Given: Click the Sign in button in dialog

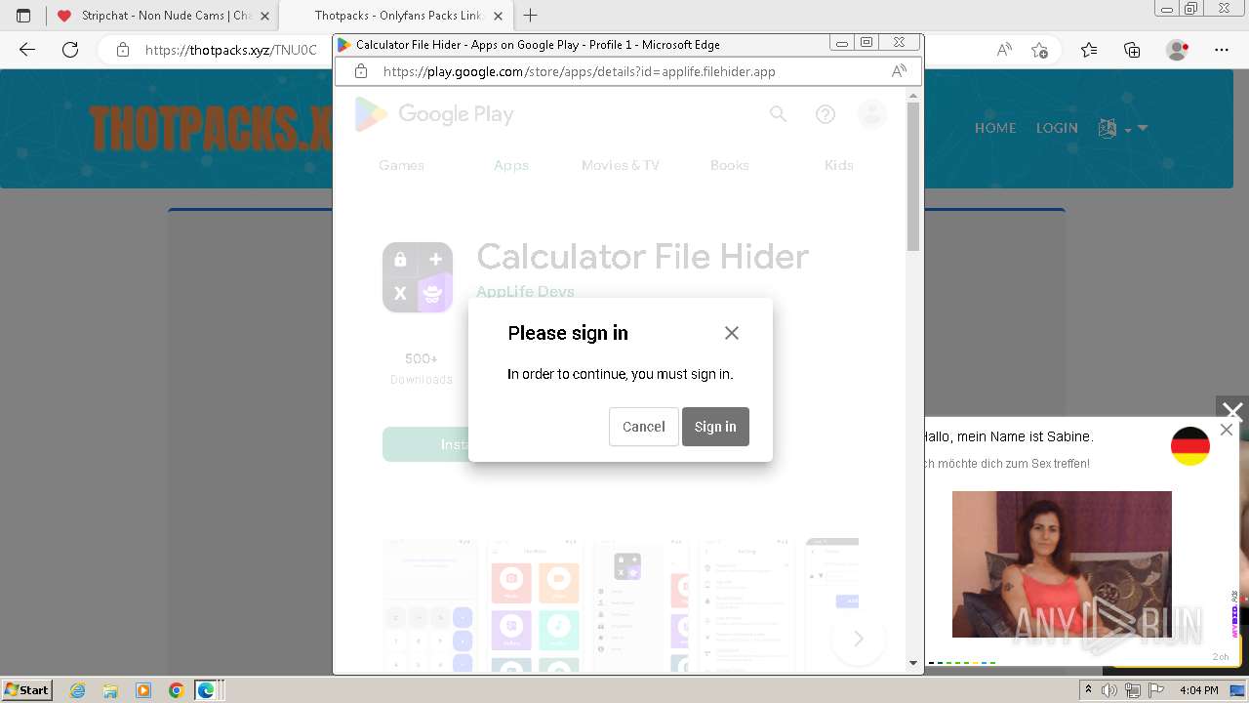Looking at the screenshot, I should pos(715,427).
